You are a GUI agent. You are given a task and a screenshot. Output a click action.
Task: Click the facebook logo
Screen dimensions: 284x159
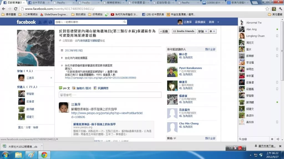click(x=26, y=22)
